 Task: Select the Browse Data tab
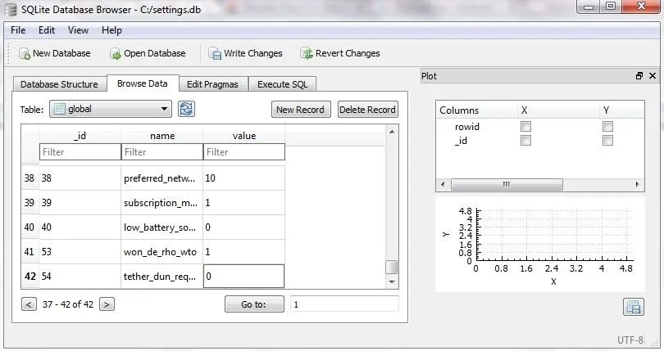tap(143, 83)
